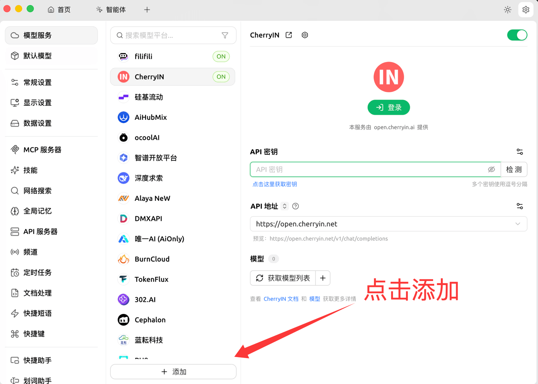Click filifili ON status badge
The width and height of the screenshot is (538, 384).
(221, 57)
